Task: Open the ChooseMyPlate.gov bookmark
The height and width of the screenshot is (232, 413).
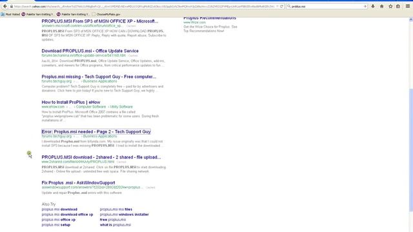Action: click(x=106, y=14)
